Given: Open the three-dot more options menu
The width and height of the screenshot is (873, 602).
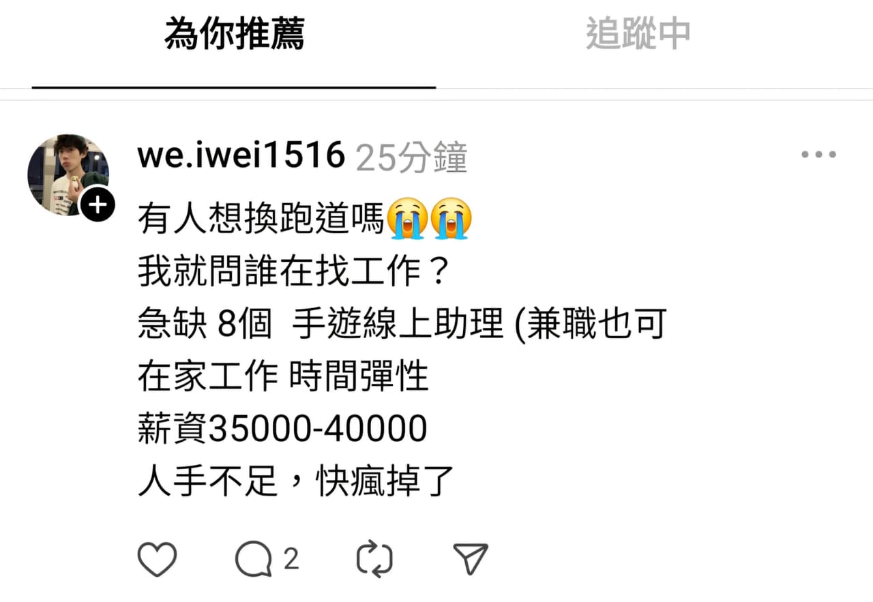Looking at the screenshot, I should pos(818,155).
